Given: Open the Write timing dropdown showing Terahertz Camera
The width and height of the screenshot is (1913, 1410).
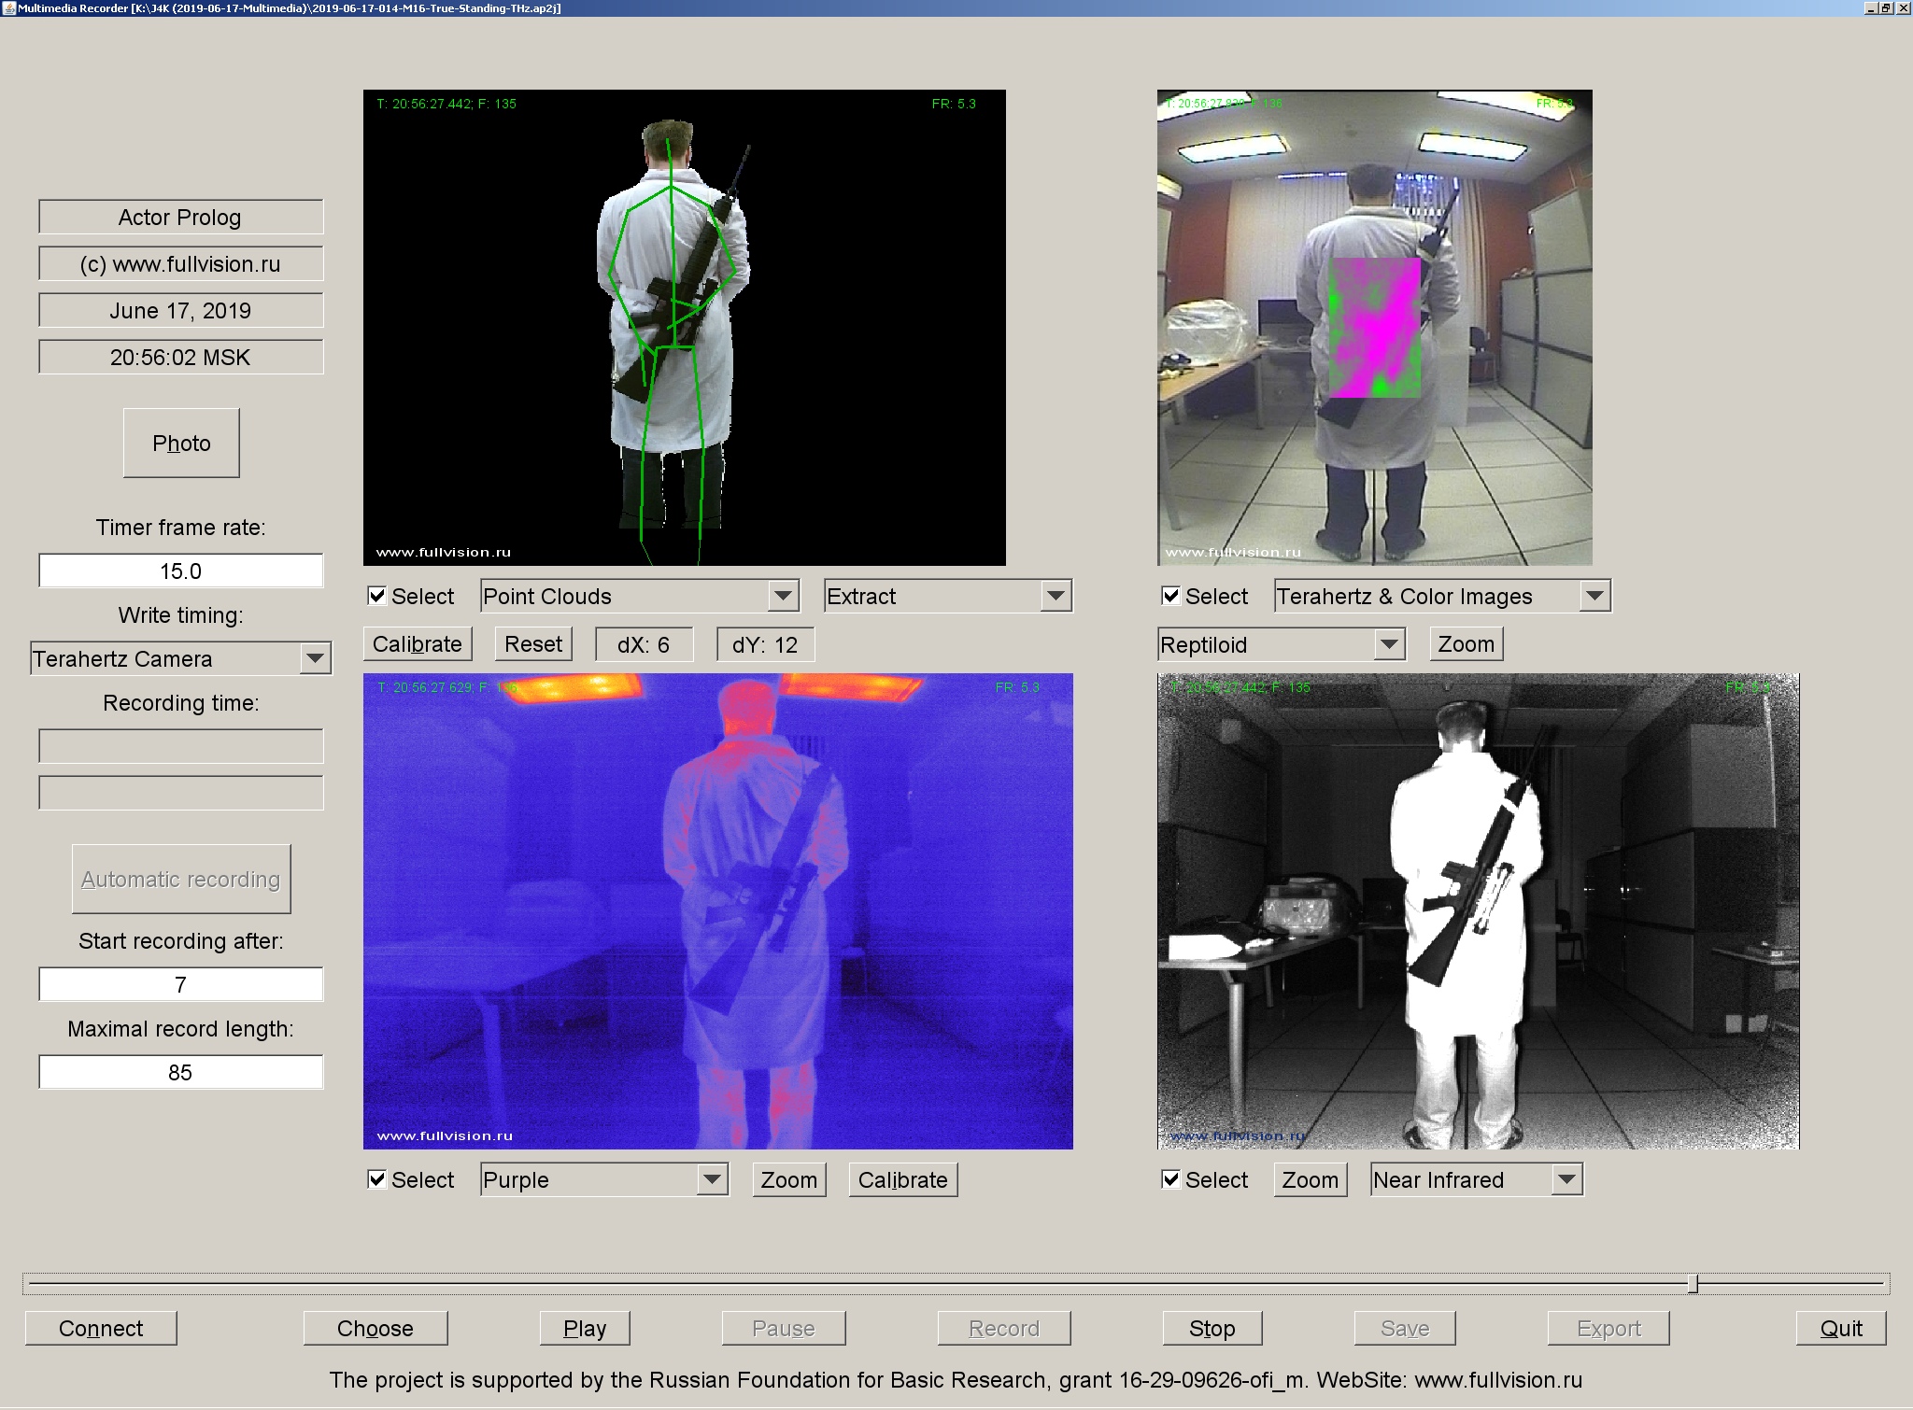Looking at the screenshot, I should [180, 658].
